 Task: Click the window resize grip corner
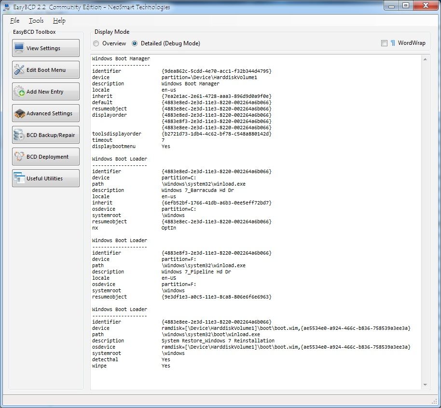click(x=435, y=401)
